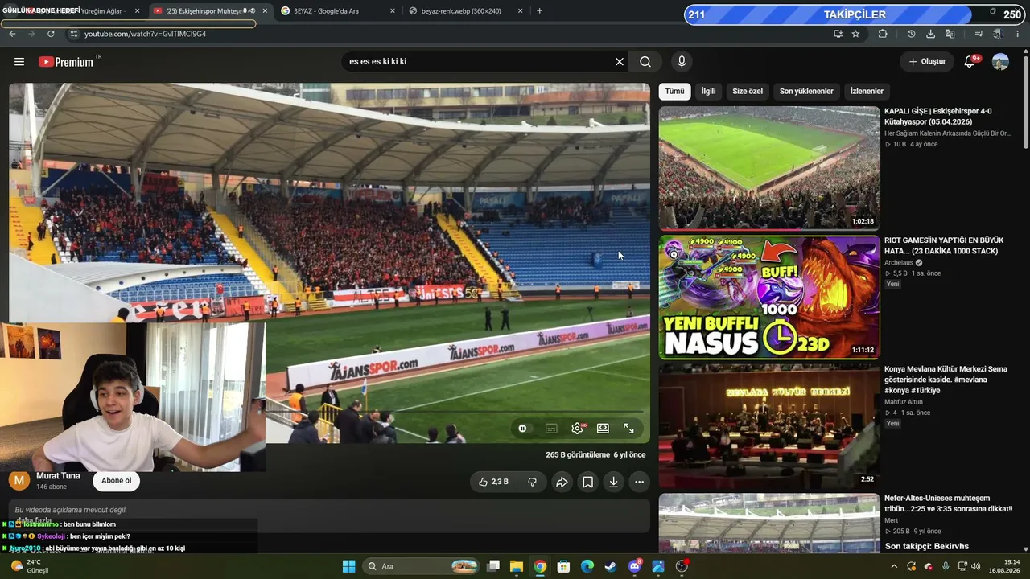Open the Yeni Buffli Nasus video thumbnail
The width and height of the screenshot is (1030, 579).
point(769,297)
